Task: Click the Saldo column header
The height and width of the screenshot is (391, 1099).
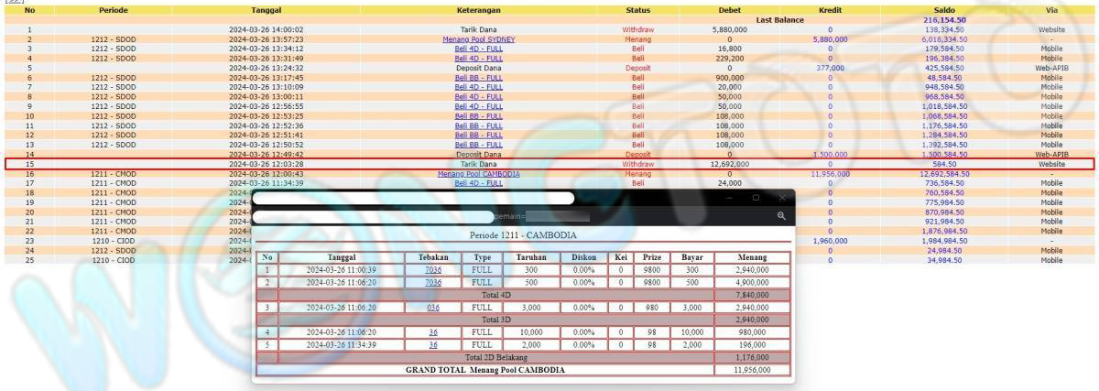Action: [944, 10]
